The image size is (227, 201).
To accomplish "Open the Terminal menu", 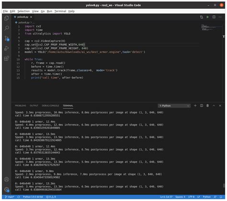I will (x=60, y=11).
